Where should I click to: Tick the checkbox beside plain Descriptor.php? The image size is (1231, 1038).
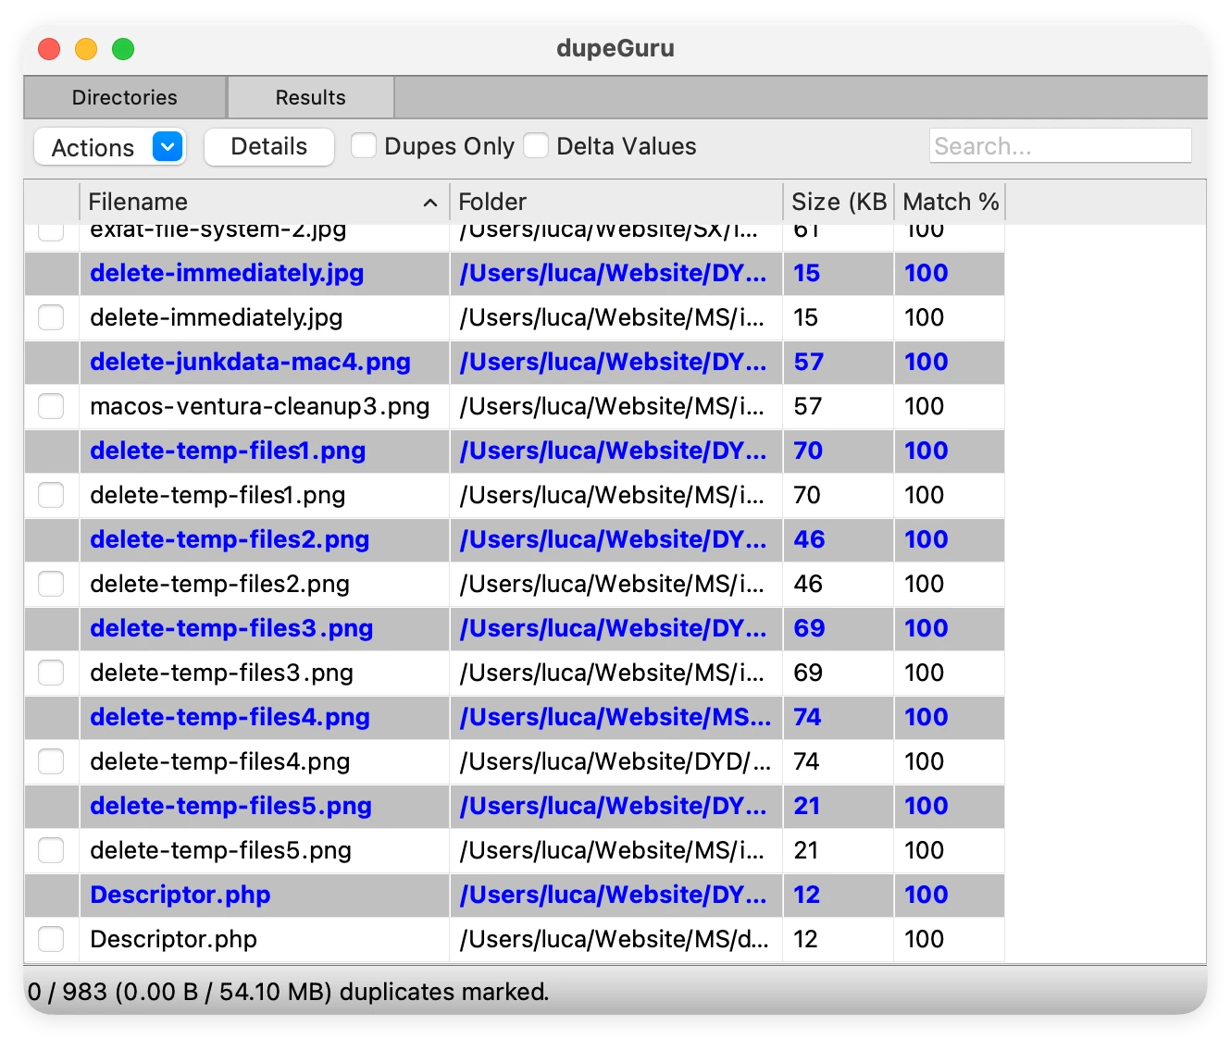[x=51, y=939]
